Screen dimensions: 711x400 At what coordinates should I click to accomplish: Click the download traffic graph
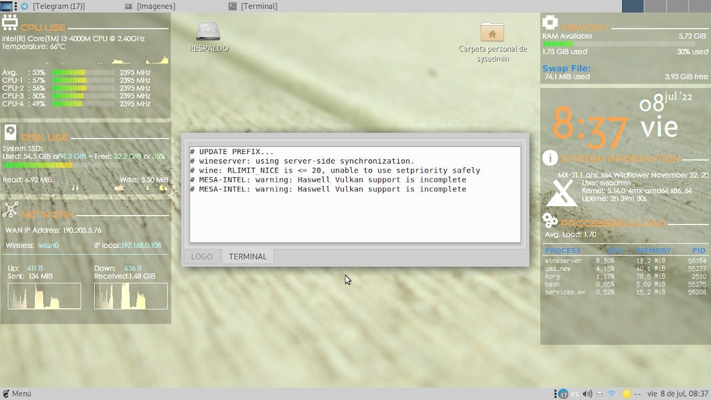click(x=131, y=296)
